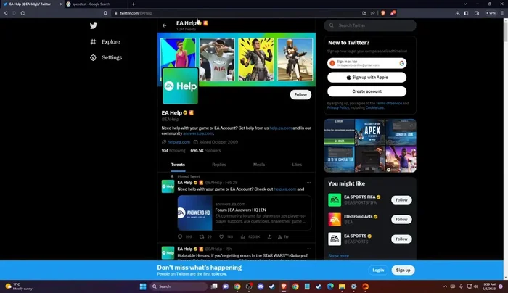Open Discord from the taskbar
The width and height of the screenshot is (508, 293).
pyautogui.click(x=261, y=286)
